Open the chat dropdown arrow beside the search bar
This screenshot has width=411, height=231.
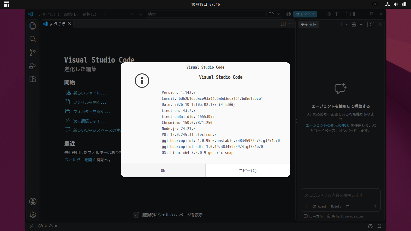pos(279,14)
